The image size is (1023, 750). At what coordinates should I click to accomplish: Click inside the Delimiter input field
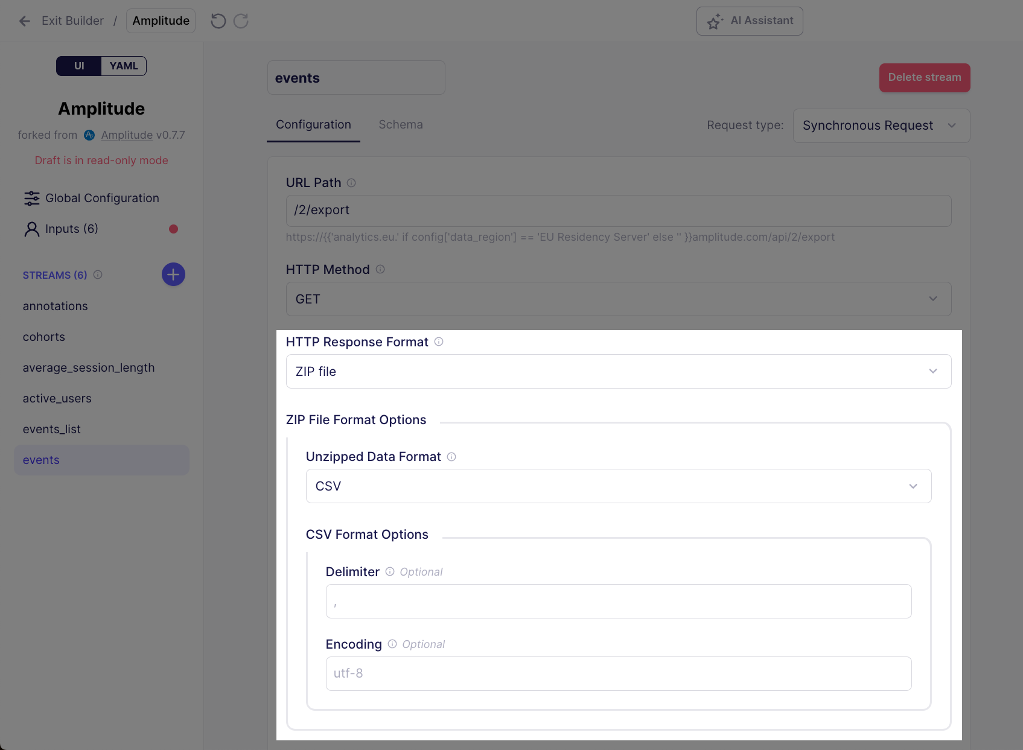[617, 601]
